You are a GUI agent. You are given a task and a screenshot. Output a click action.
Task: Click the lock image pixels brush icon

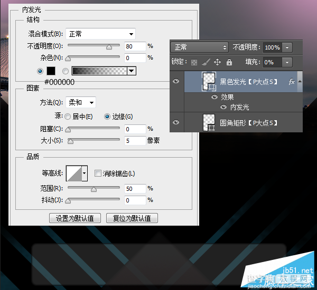pyautogui.click(x=206, y=62)
